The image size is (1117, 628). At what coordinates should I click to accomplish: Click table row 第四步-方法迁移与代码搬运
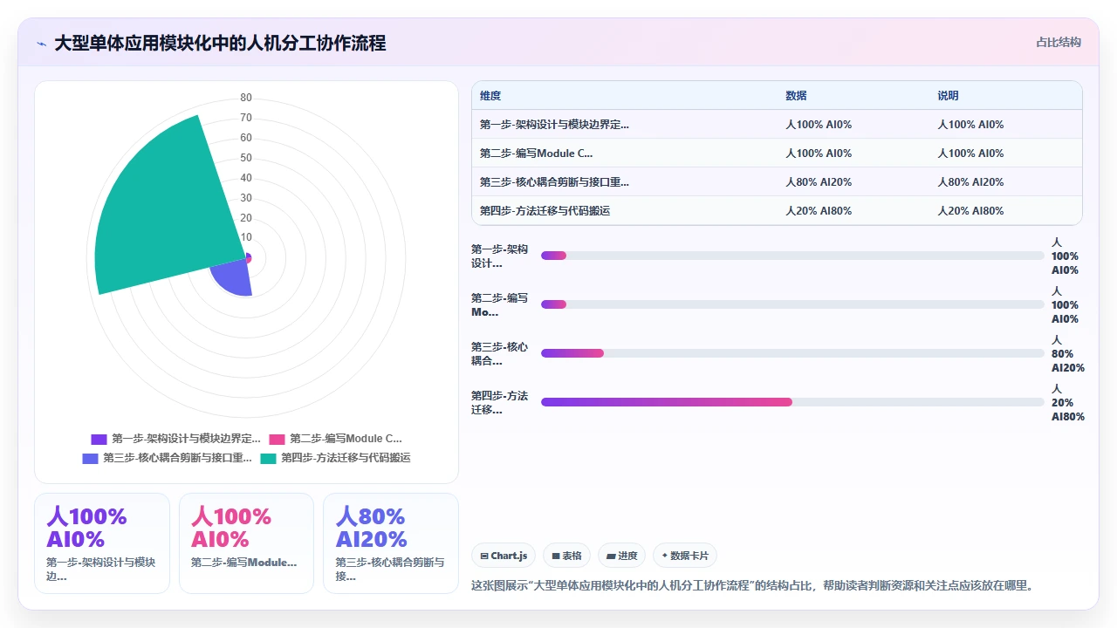pyautogui.click(x=777, y=211)
